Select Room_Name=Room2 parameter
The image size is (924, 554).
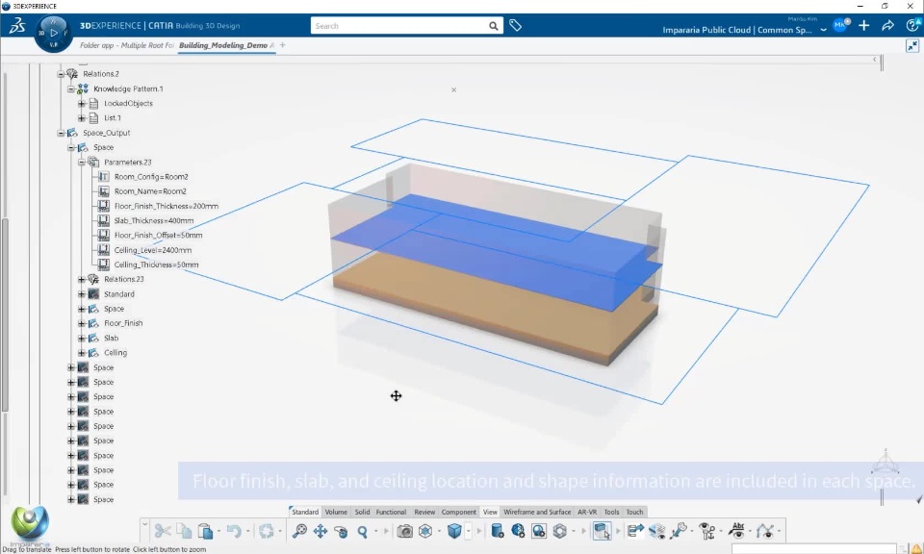tap(150, 191)
